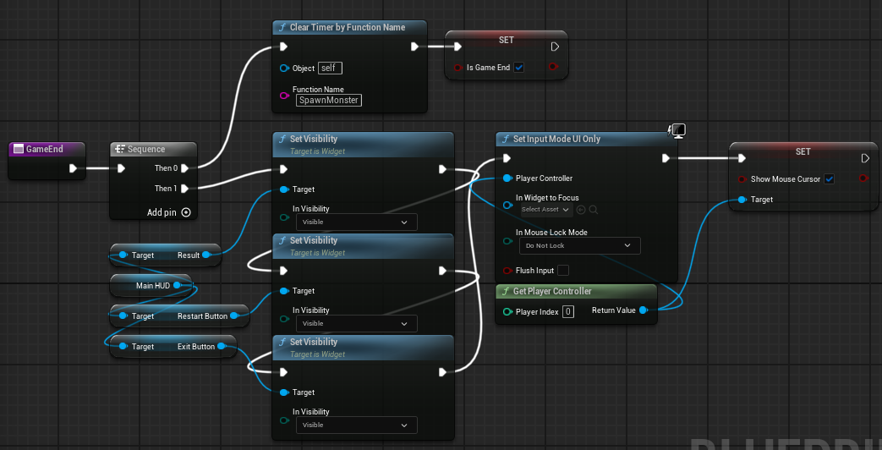Enable the Flush Input checkbox

click(562, 271)
